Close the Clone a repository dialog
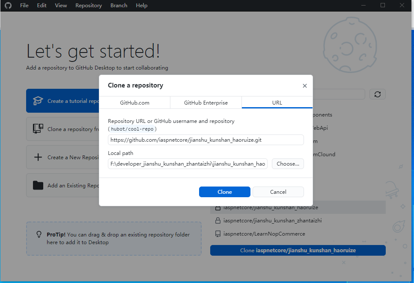 coord(305,86)
